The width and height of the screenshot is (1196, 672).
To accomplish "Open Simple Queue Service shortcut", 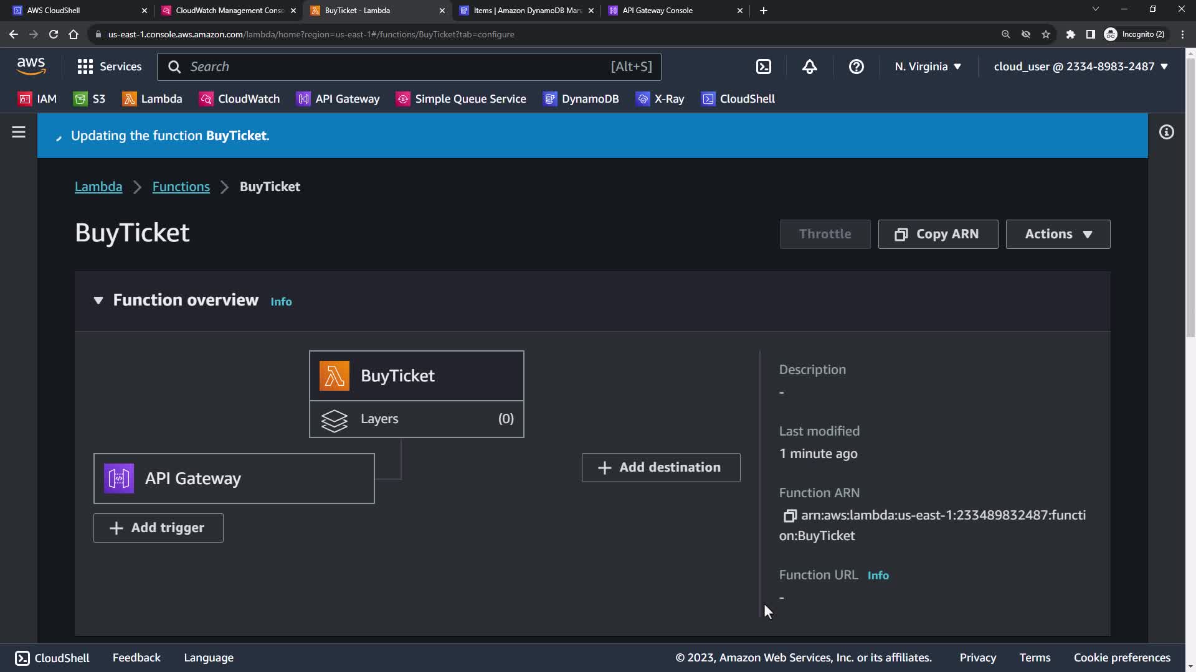I will point(461,99).
